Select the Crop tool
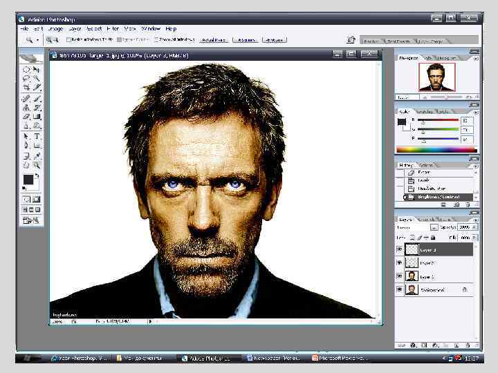 click(x=26, y=87)
